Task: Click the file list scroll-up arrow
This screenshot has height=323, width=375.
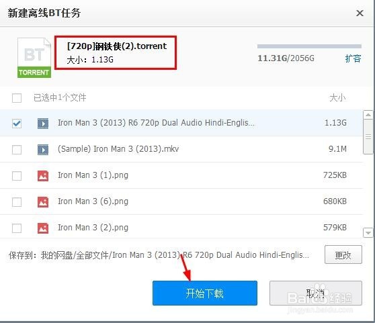Action: coord(368,115)
